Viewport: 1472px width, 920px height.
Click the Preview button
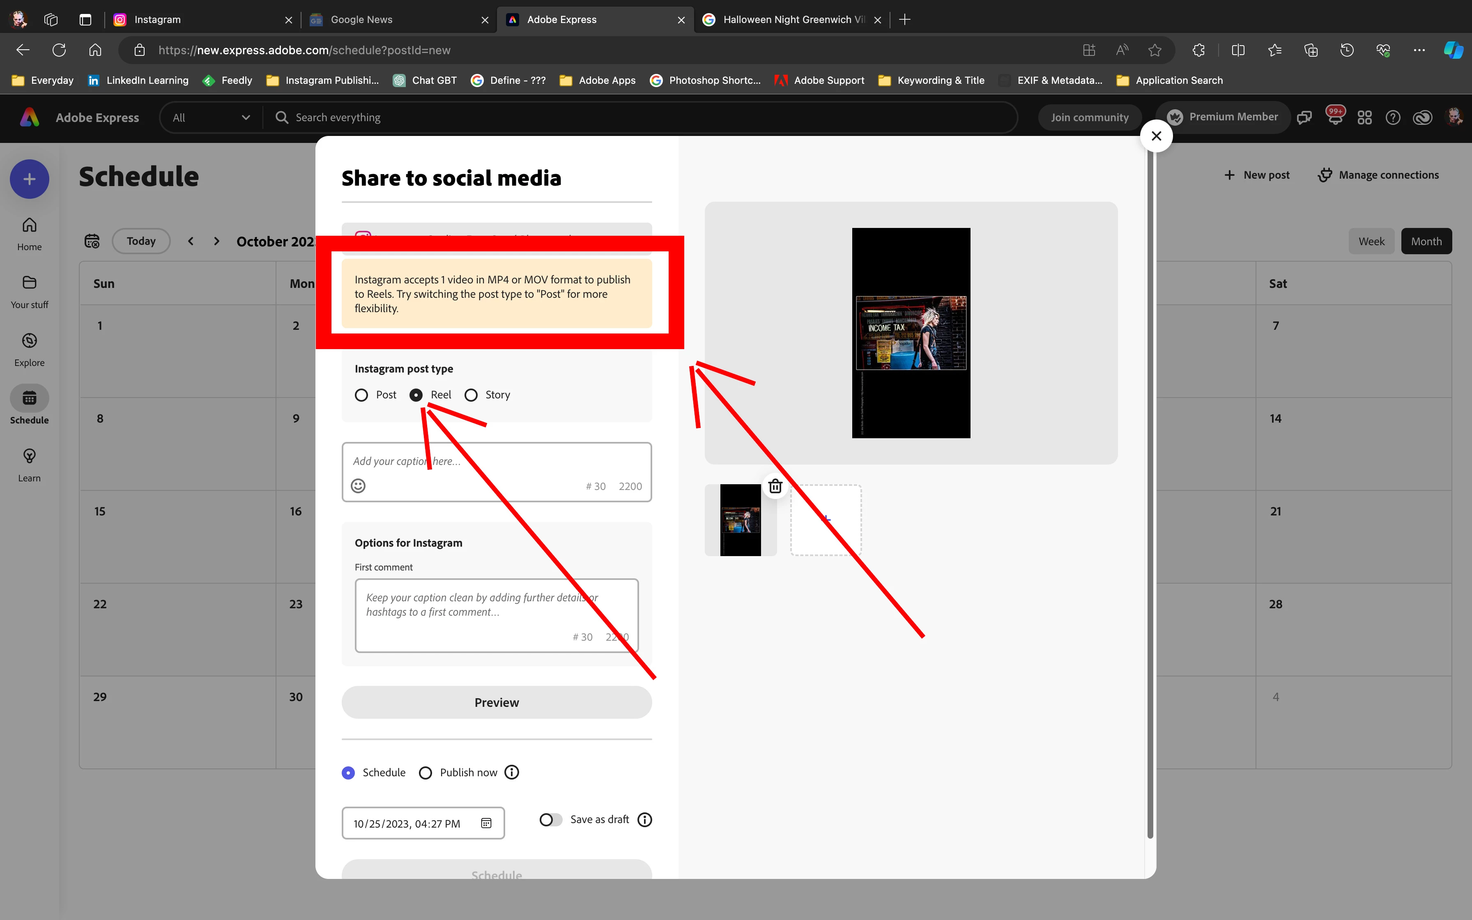click(x=496, y=702)
